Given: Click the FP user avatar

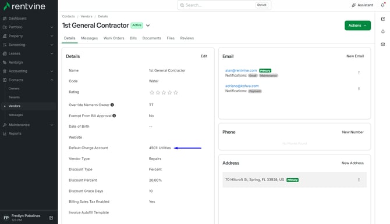Looking at the screenshot, I should tap(6, 218).
